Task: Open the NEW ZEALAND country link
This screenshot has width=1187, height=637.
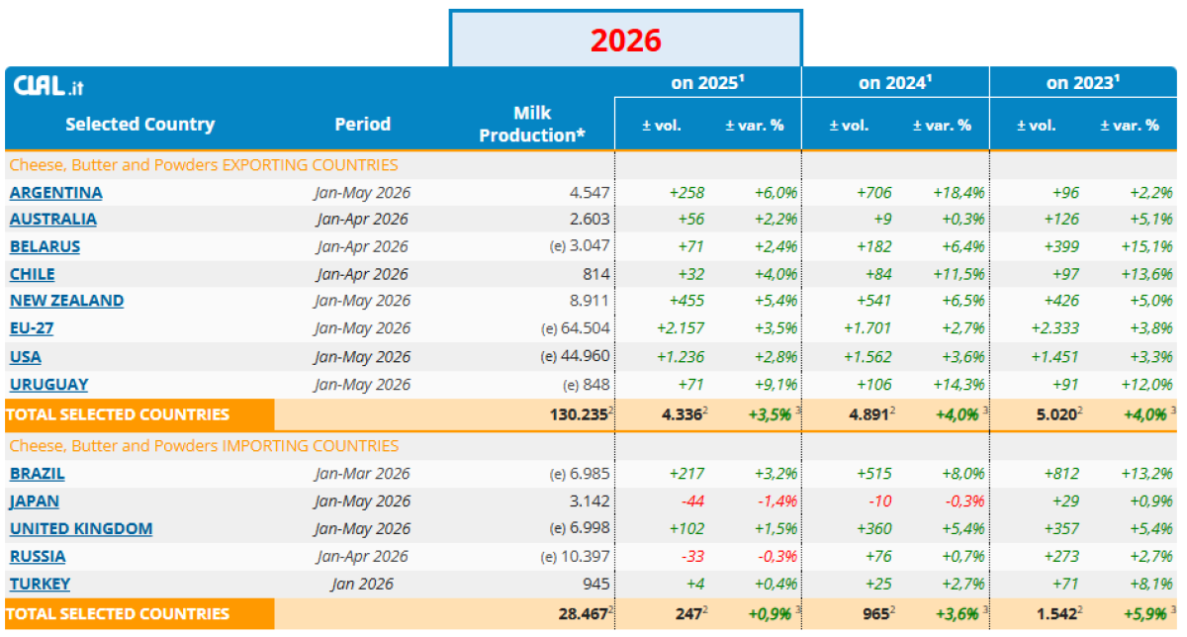Action: 67,301
